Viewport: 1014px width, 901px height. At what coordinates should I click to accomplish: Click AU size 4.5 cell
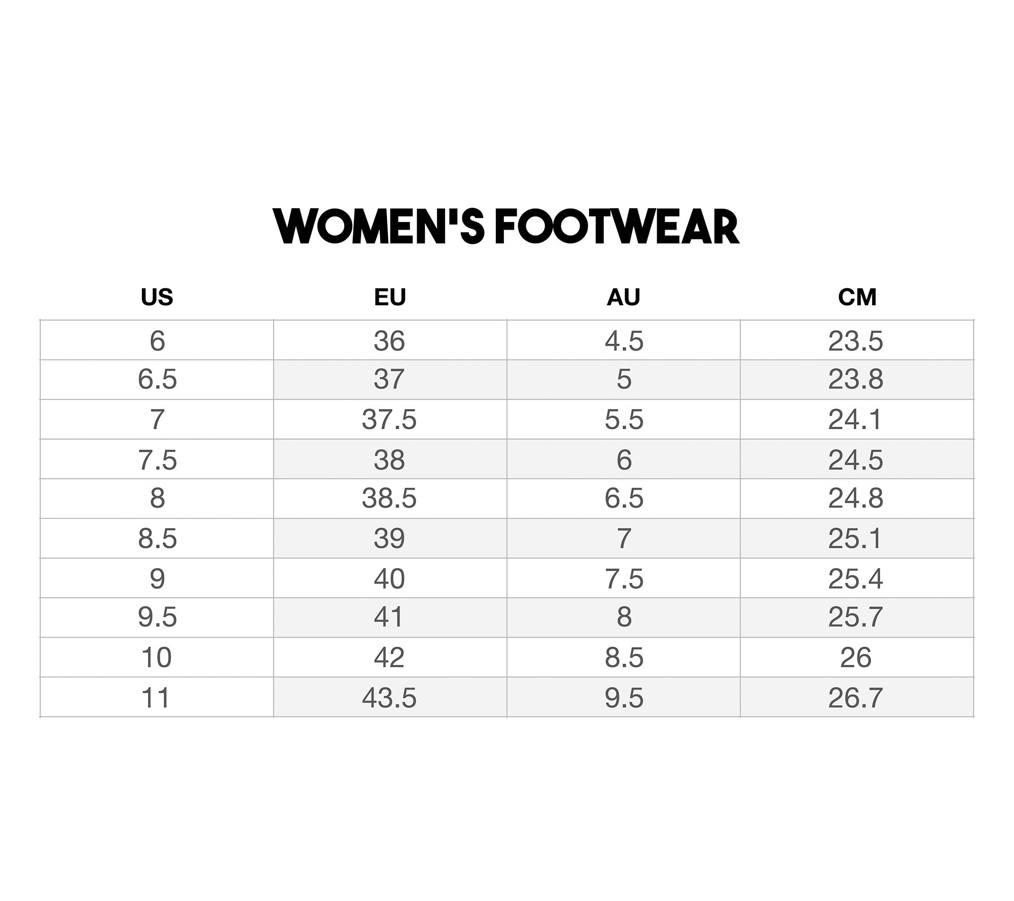pyautogui.click(x=624, y=340)
